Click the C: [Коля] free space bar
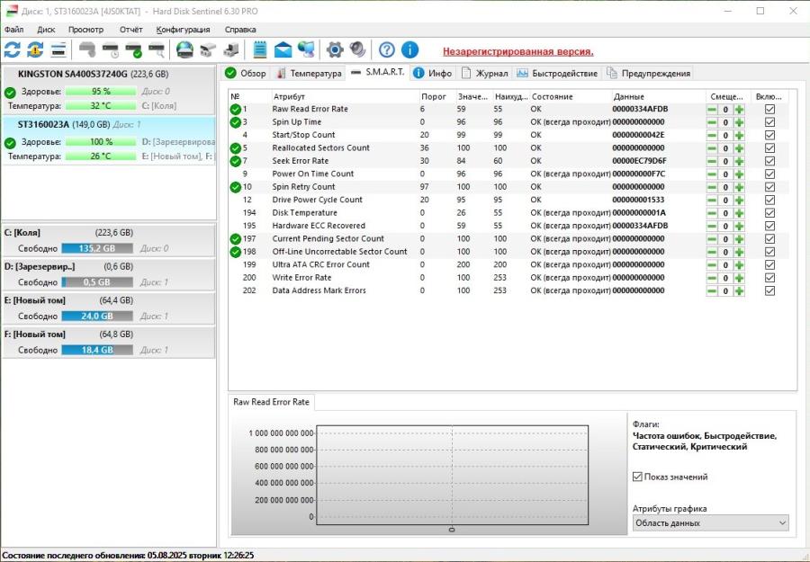This screenshot has height=562, width=810. tap(97, 248)
